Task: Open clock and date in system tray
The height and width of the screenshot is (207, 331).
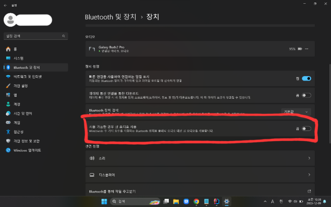Action: tap(314, 202)
